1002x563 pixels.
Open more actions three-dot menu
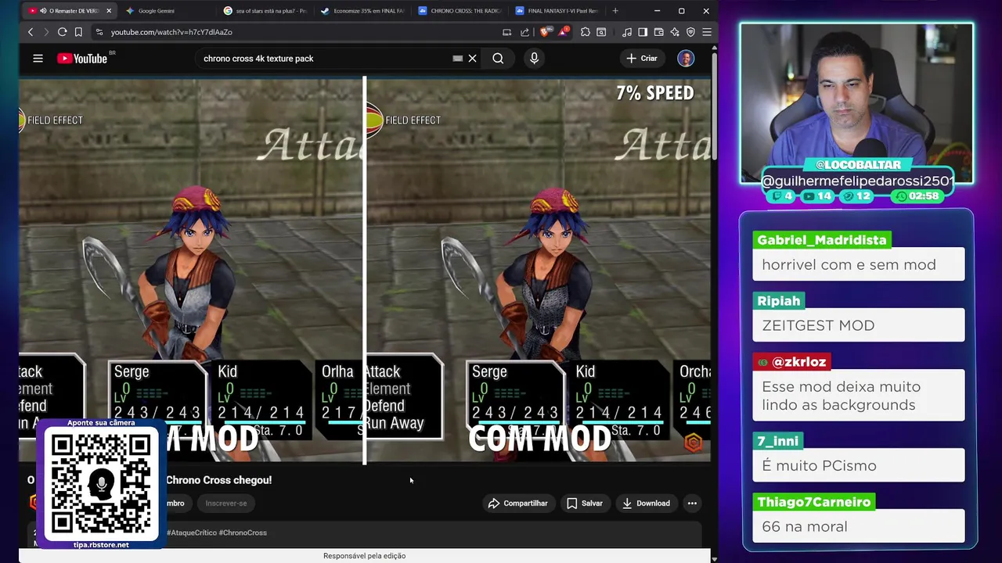pyautogui.click(x=692, y=504)
